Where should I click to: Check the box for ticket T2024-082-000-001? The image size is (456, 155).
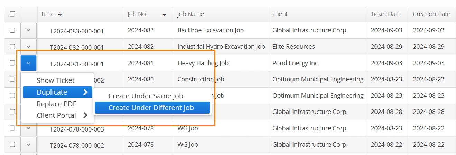coord(12,47)
